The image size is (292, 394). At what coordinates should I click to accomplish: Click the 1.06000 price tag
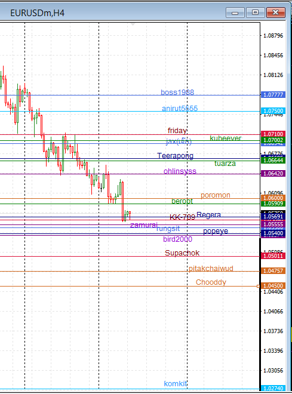(273, 198)
